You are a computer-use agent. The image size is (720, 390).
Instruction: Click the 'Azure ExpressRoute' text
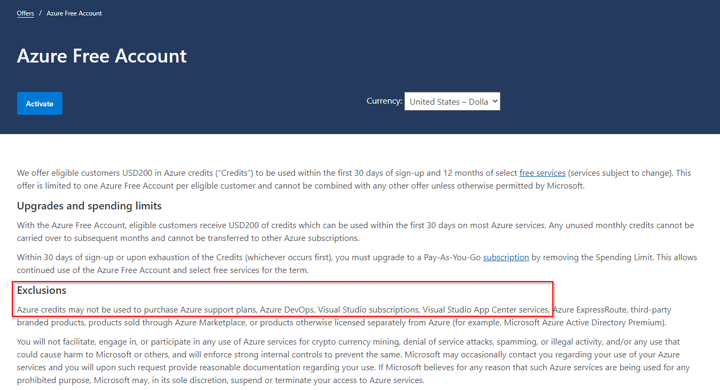coord(589,310)
